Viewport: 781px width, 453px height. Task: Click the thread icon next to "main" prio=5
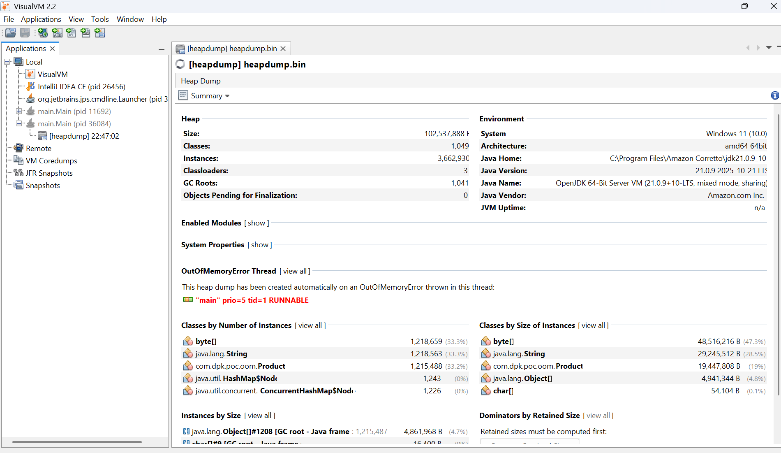(188, 300)
